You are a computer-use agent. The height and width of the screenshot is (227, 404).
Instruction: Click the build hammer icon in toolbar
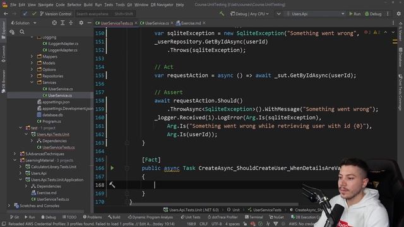click(222, 14)
